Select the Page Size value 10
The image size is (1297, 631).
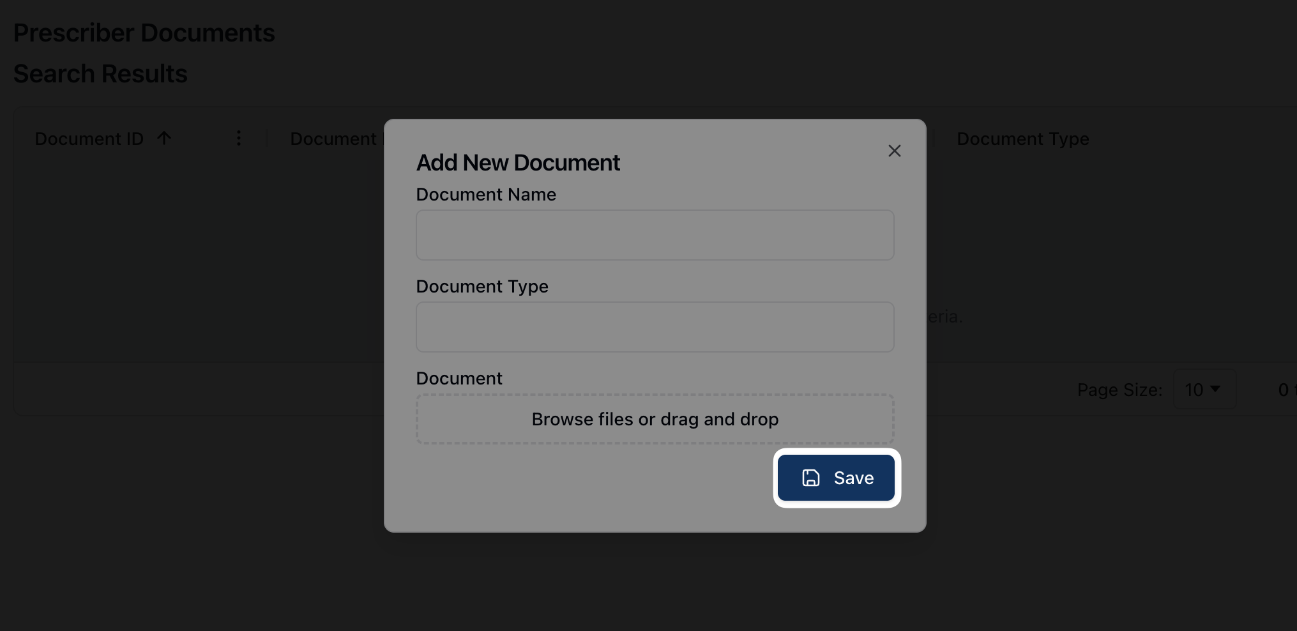click(x=1194, y=390)
